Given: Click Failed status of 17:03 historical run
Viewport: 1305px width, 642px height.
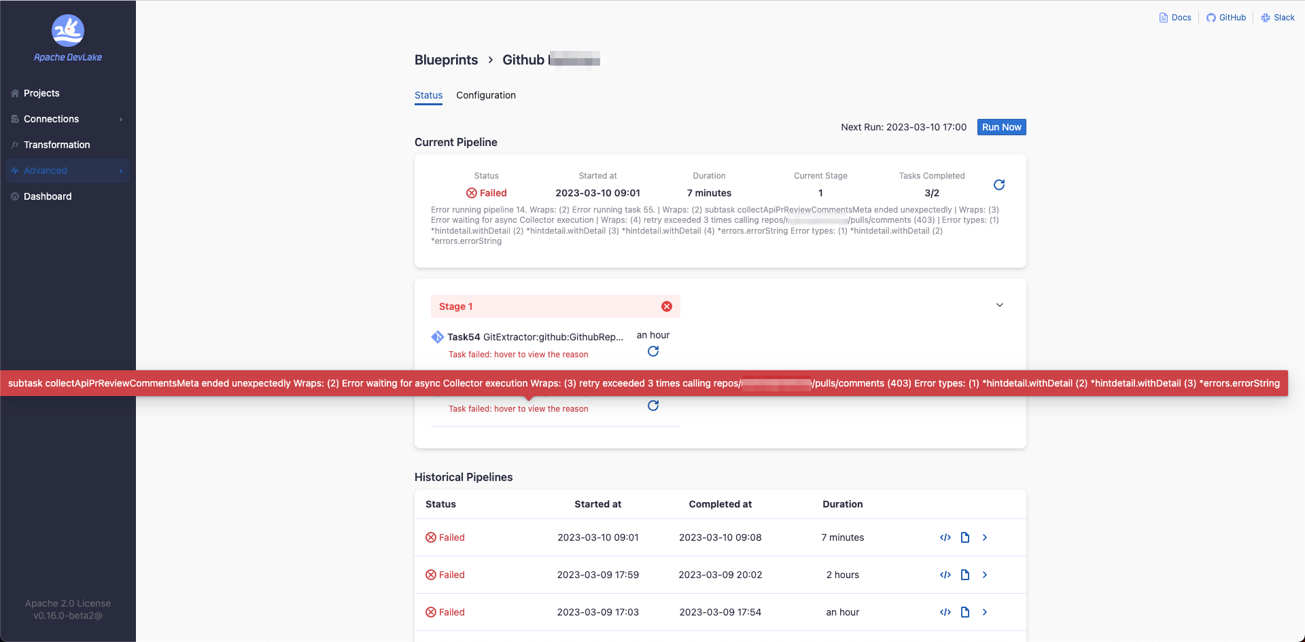Looking at the screenshot, I should click(445, 612).
